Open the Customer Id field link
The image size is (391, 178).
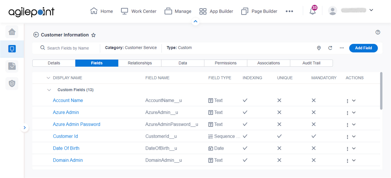pyautogui.click(x=65, y=136)
